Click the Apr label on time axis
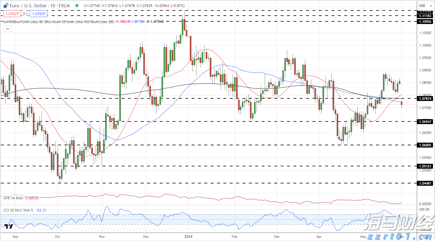Screen dimensions: 435x241 tap(319, 237)
